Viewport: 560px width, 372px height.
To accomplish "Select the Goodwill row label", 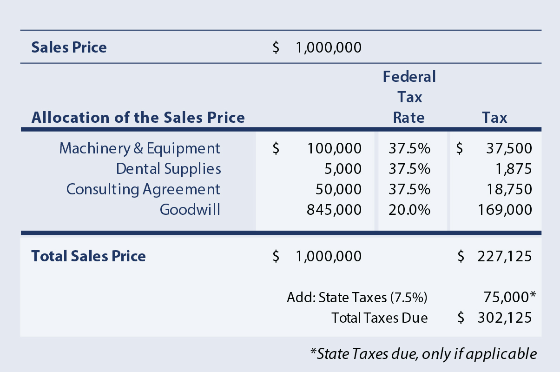I will [190, 210].
